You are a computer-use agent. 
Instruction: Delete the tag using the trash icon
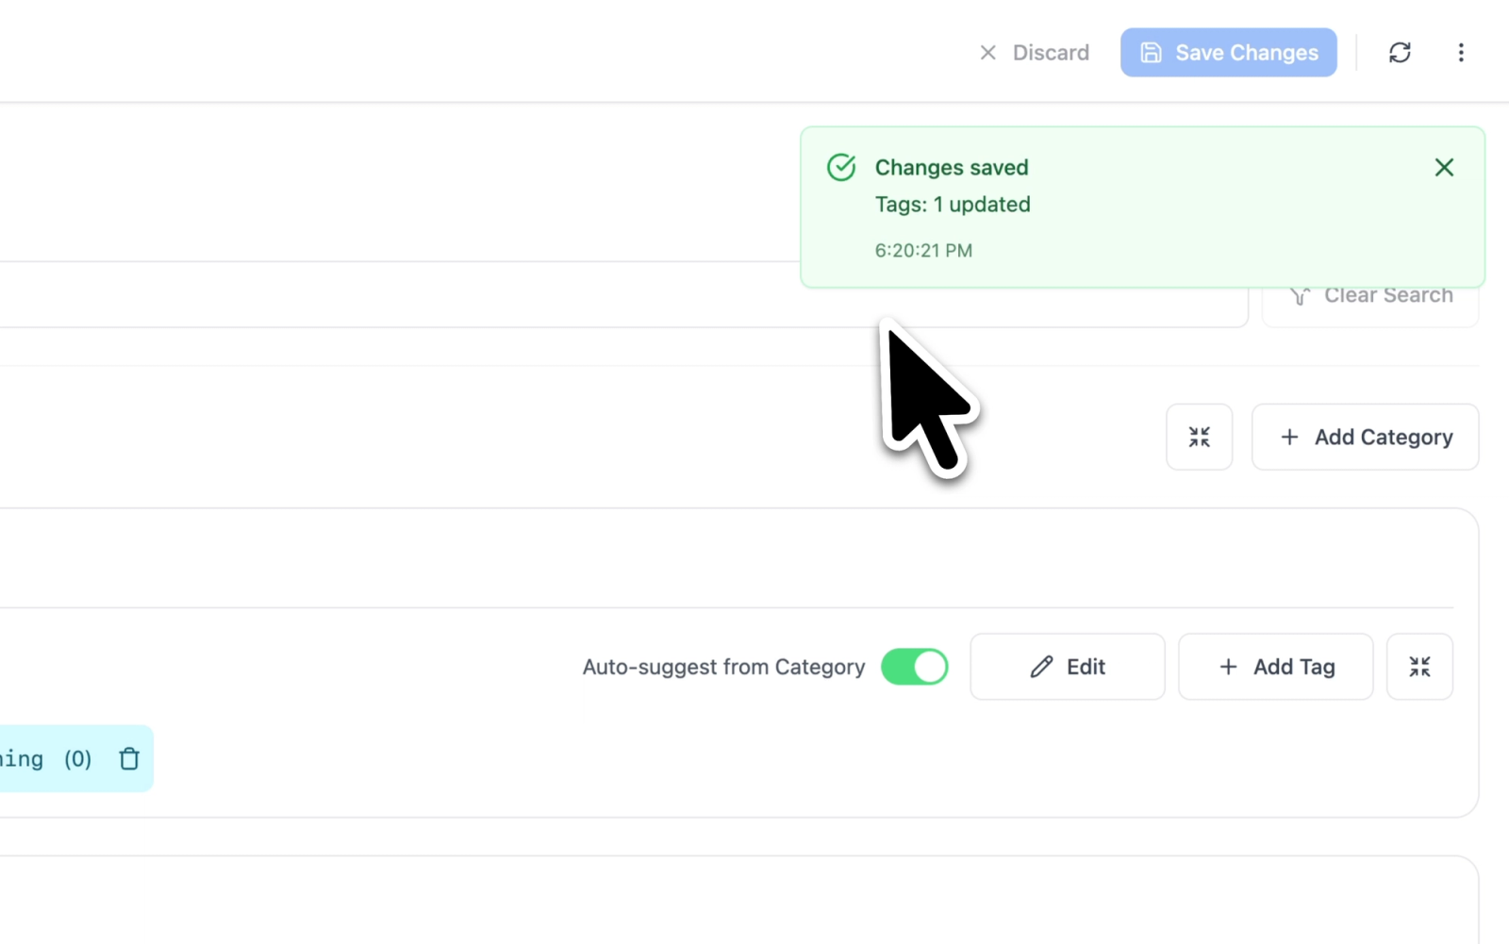(x=129, y=758)
